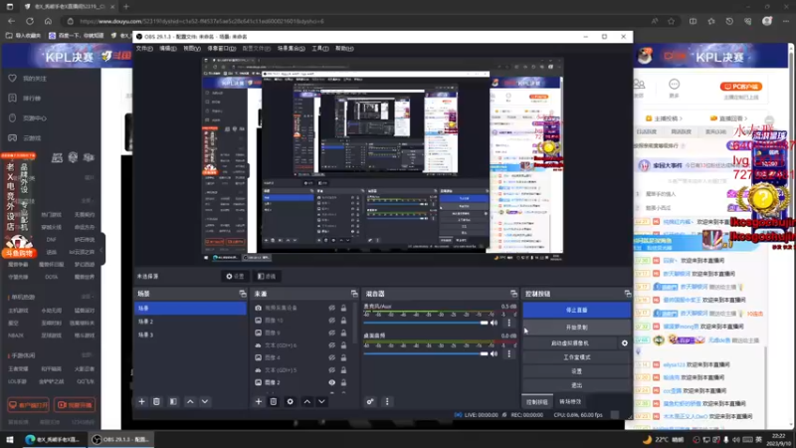Open source properties gear in Sources dock
This screenshot has height=448, width=796.
point(290,402)
